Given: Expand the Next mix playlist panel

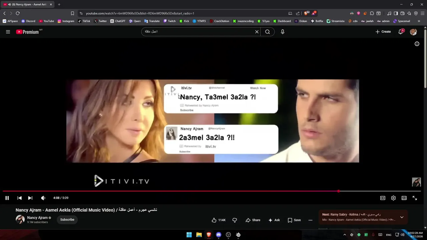Looking at the screenshot, I should coord(402,217).
